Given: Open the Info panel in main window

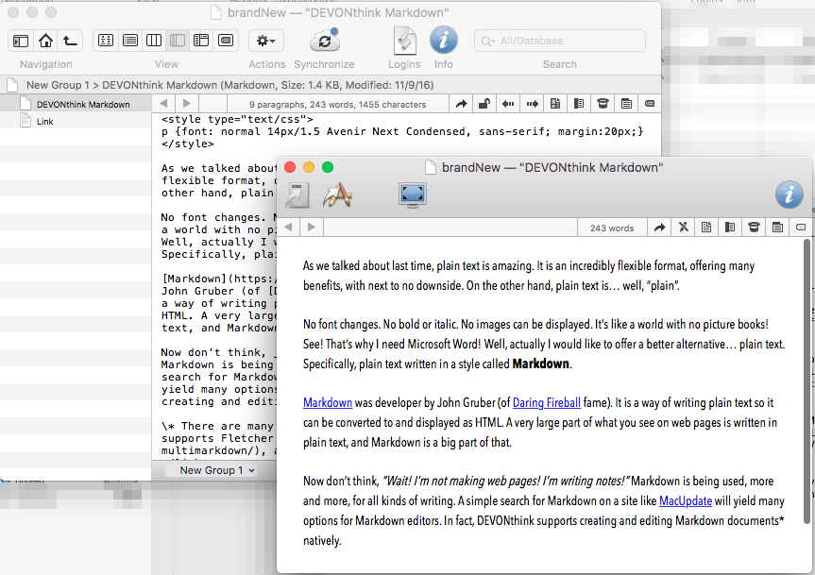Looking at the screenshot, I should click(443, 40).
